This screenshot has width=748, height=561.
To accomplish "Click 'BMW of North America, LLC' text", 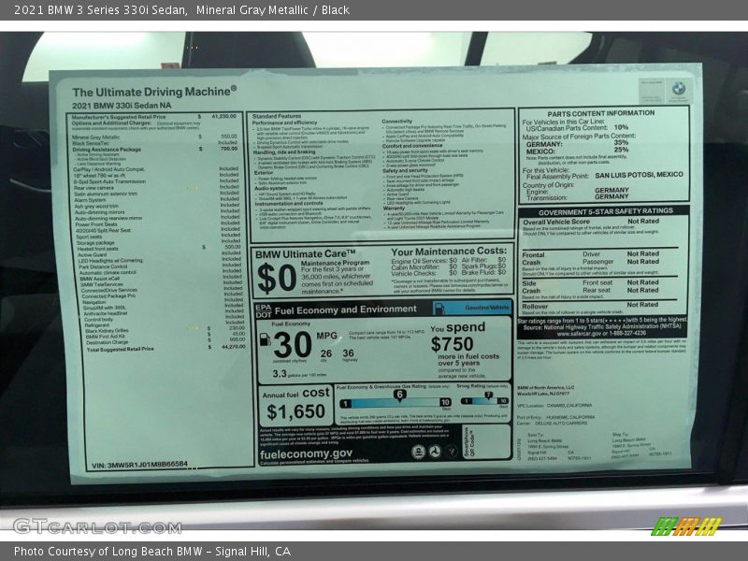I will [x=545, y=387].
